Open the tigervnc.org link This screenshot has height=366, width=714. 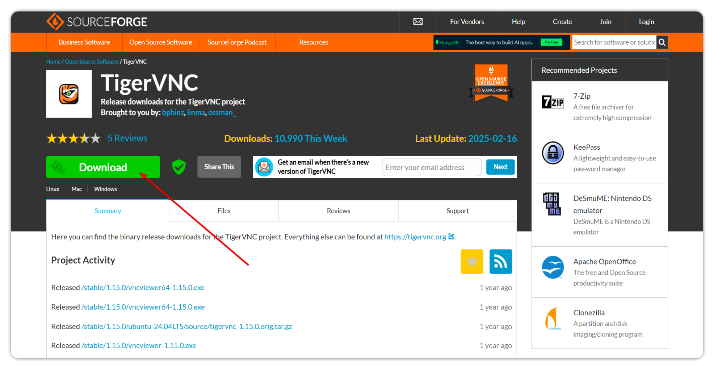(415, 237)
